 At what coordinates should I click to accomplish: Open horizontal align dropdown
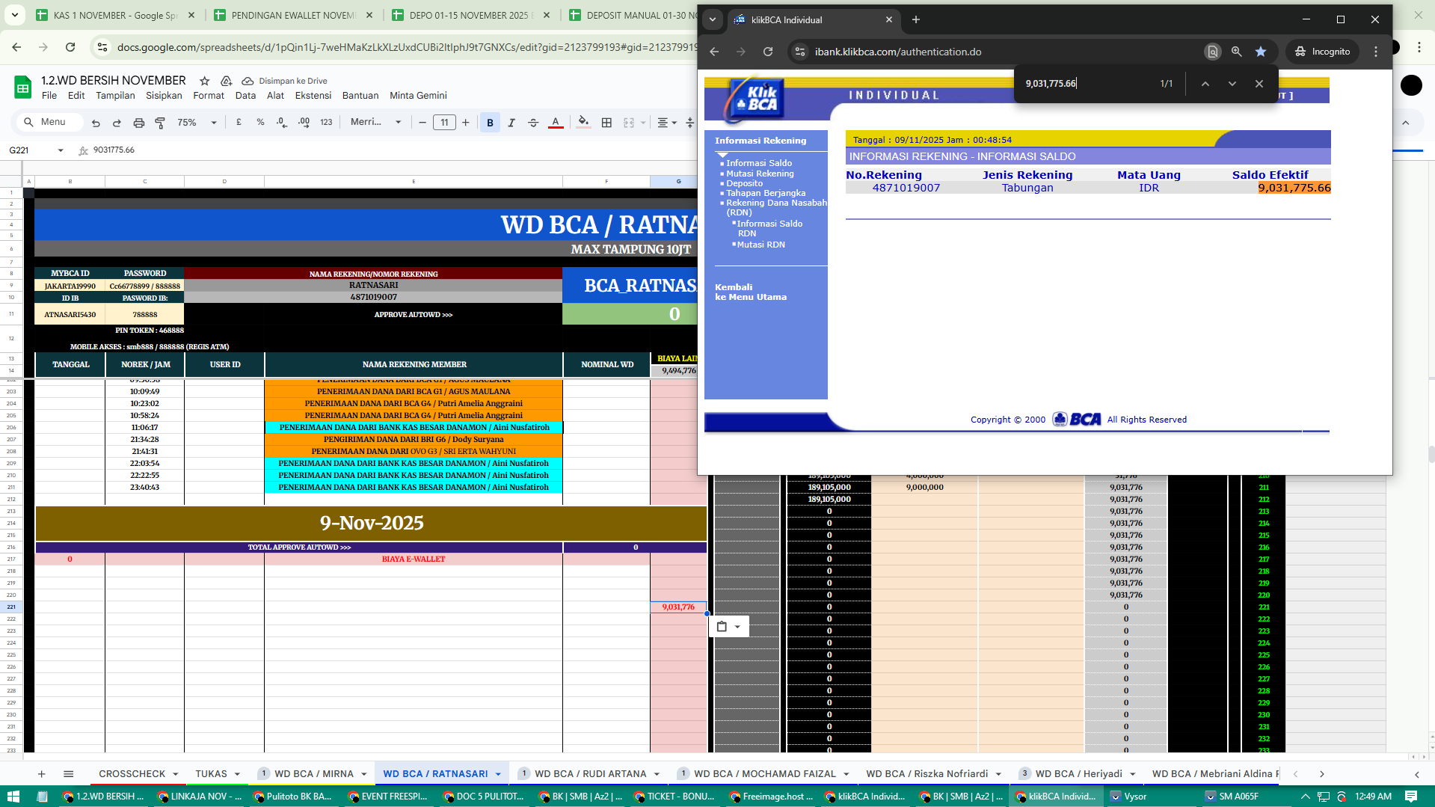click(666, 122)
